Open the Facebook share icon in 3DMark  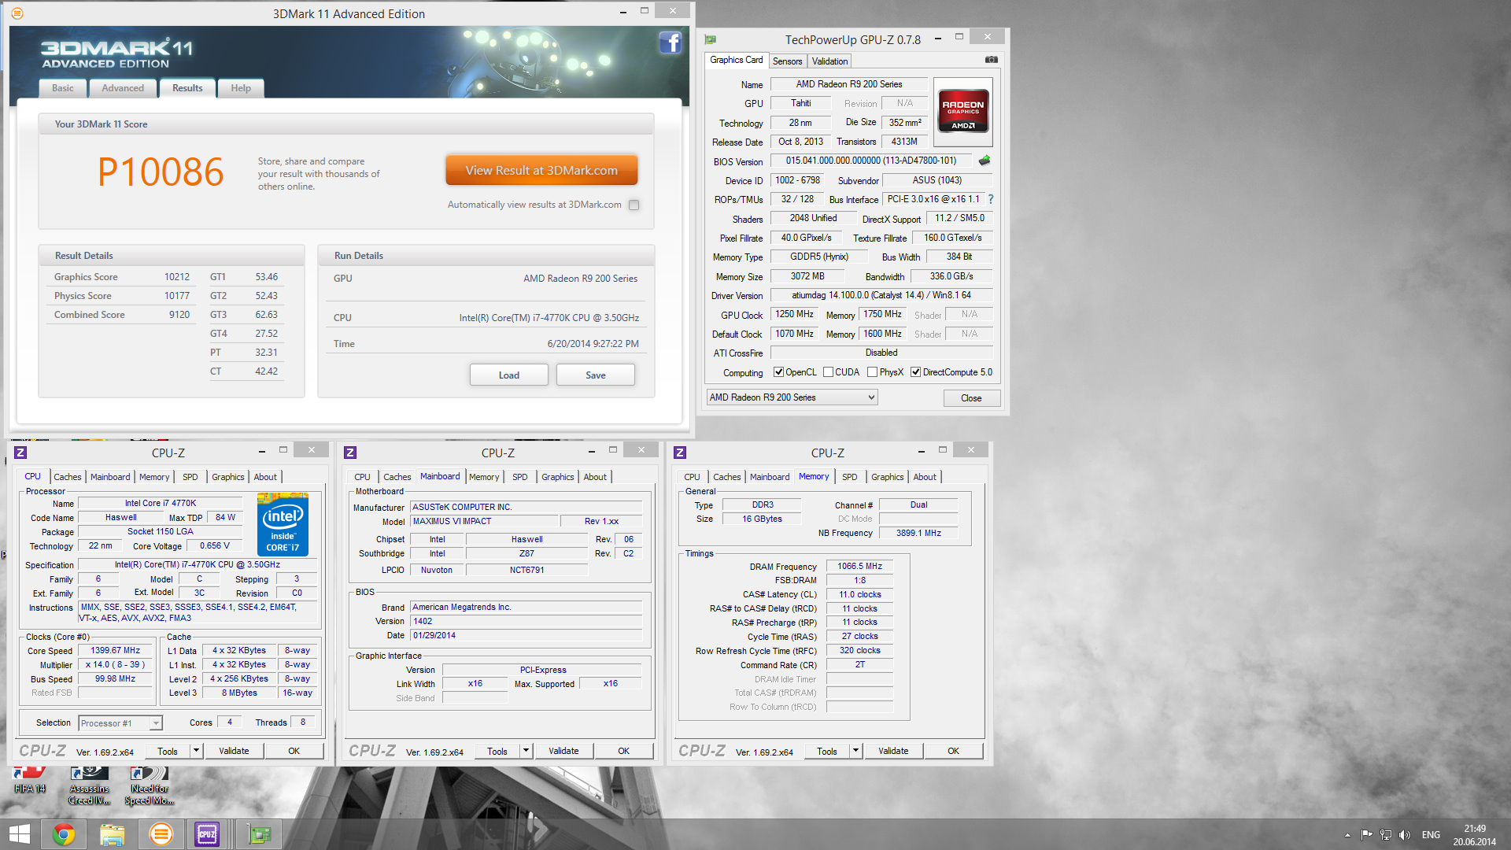[x=670, y=42]
